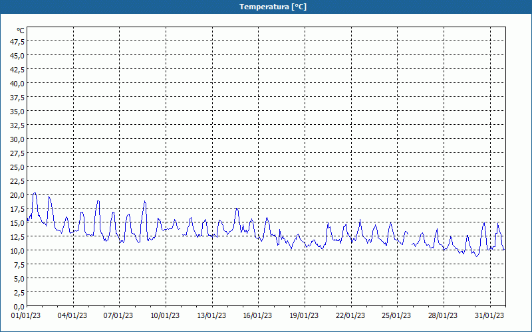The image size is (532, 332).
Task: Select the 12,5 y-axis label
Action: point(18,237)
